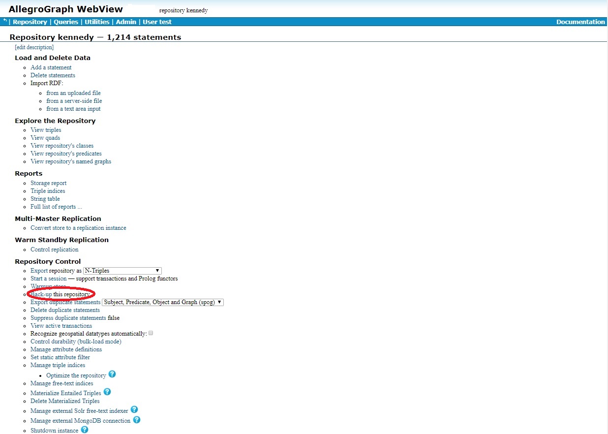Image resolution: width=608 pixels, height=434 pixels.
Task: Open the Storage report link
Action: (x=48, y=183)
